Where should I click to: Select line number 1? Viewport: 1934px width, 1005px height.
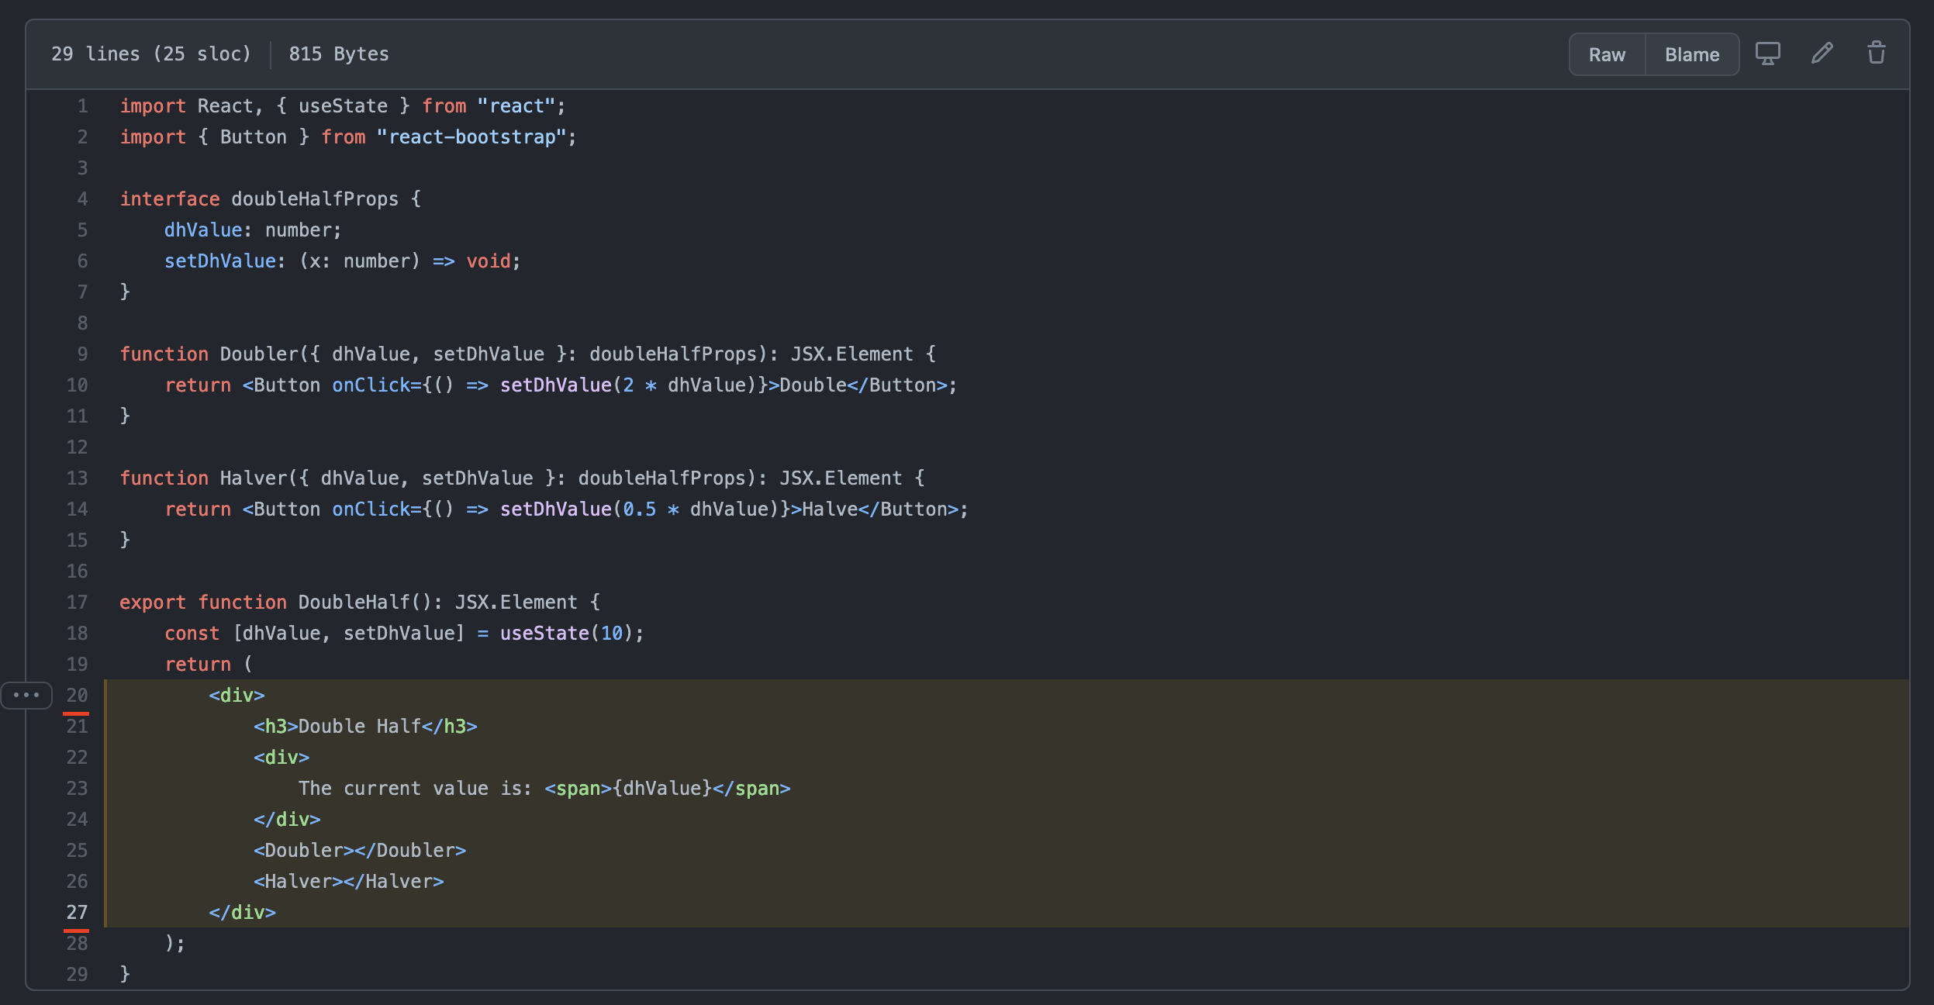pos(82,106)
